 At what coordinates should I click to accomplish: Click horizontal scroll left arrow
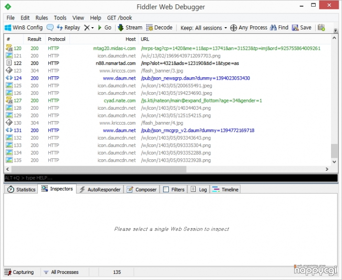pos(8,169)
